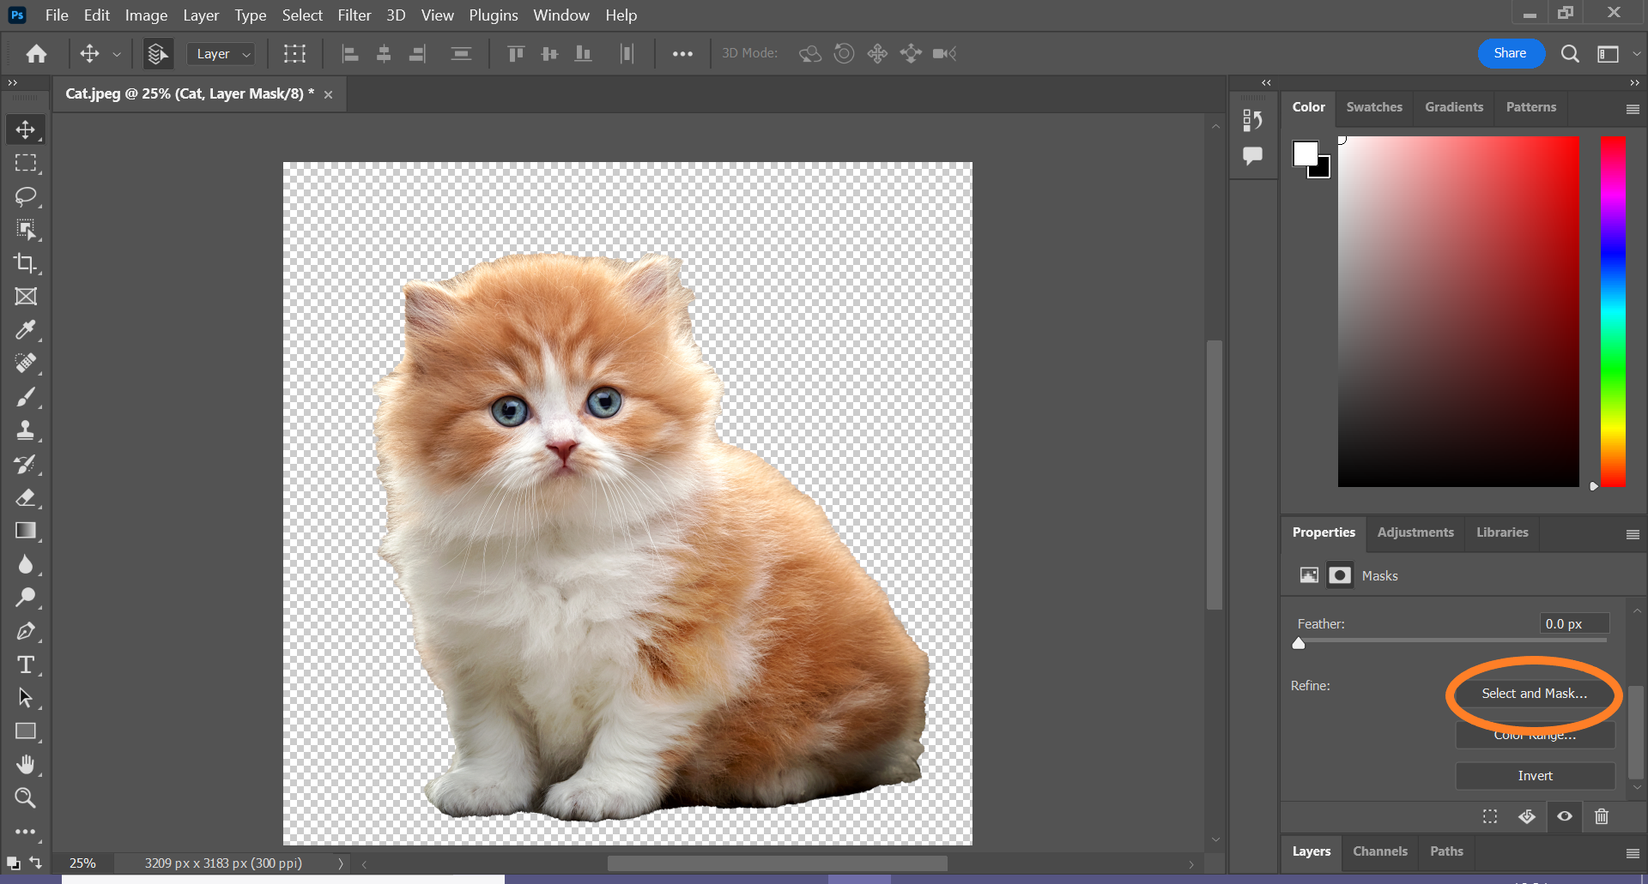
Task: Click Select and Mask button
Action: 1535,694
